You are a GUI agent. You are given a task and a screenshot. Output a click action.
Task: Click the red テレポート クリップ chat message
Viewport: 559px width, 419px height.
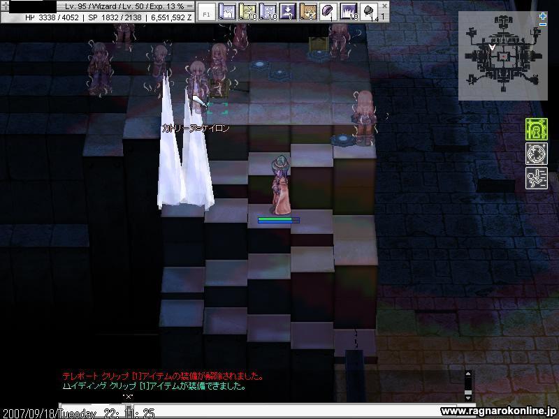coord(163,376)
